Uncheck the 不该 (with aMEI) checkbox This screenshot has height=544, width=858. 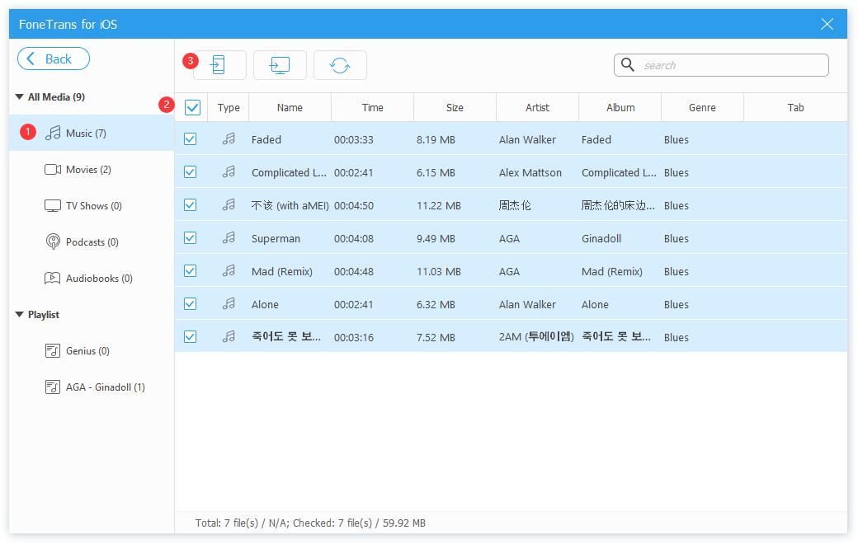pos(190,205)
